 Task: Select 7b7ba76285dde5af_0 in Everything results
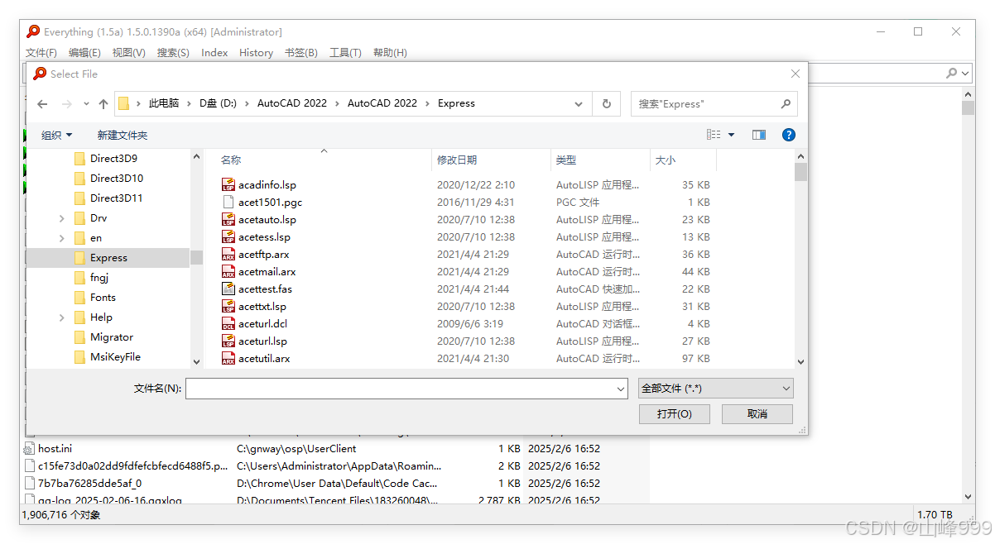(x=89, y=484)
